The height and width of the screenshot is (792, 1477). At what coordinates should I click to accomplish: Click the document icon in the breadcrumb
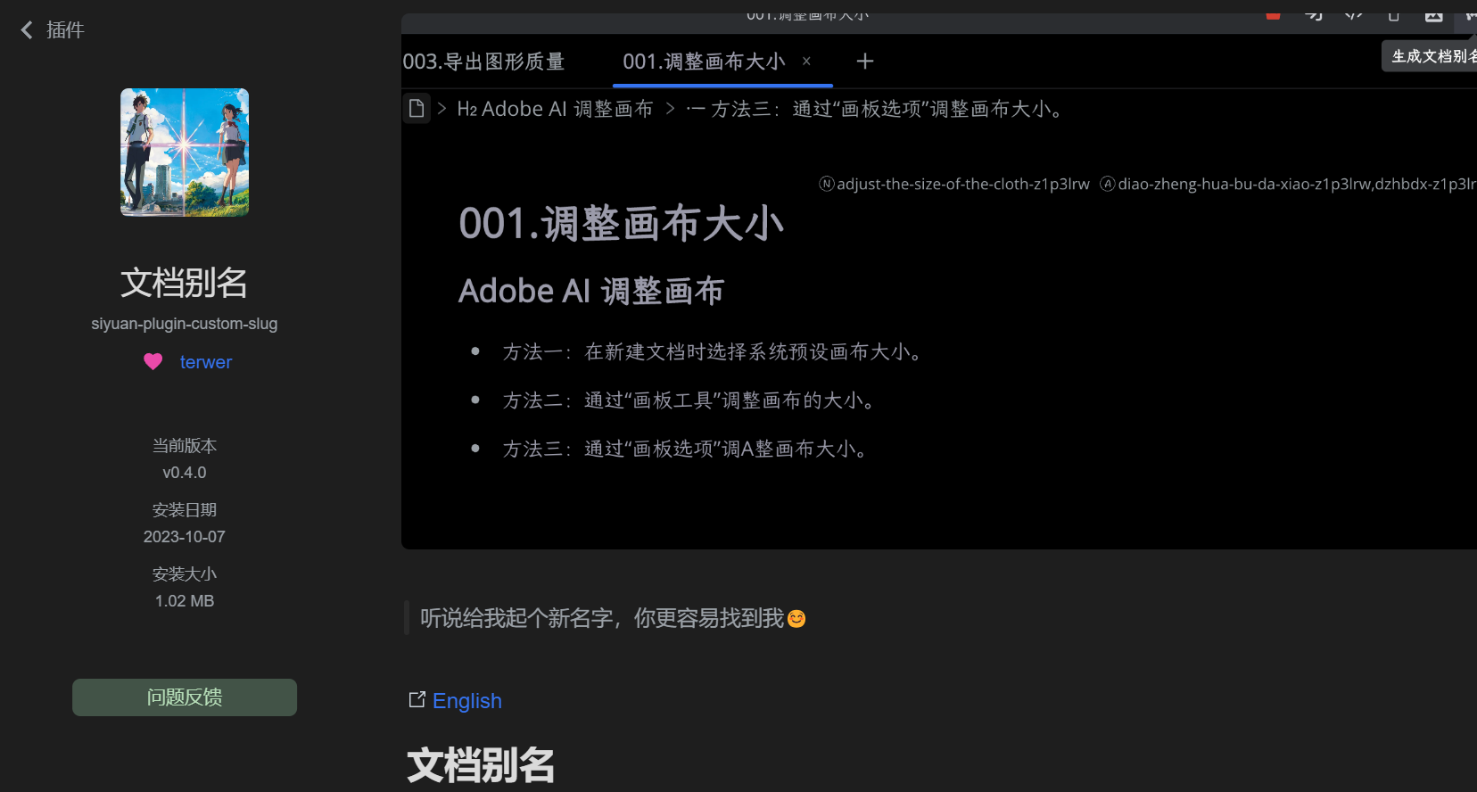(417, 109)
